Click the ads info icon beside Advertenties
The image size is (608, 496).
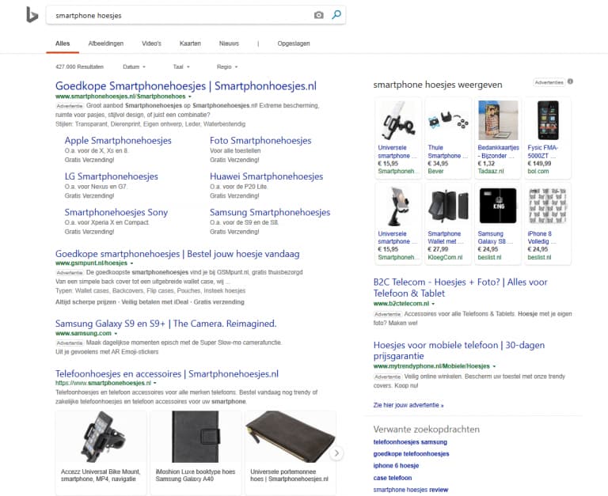[x=570, y=81]
